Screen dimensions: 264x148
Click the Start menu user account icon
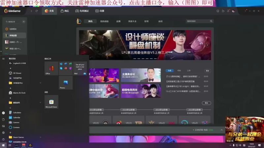[x=3, y=113]
